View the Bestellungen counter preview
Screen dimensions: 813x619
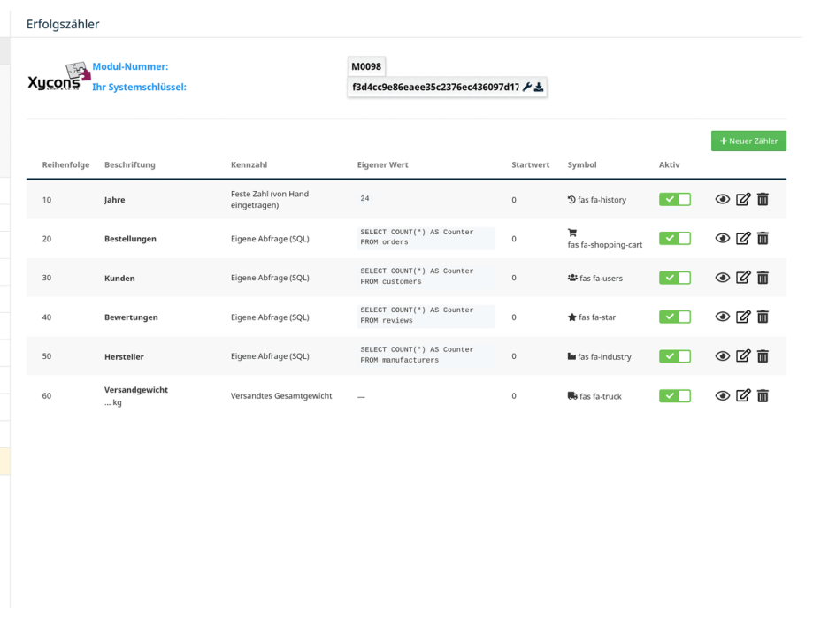(x=722, y=239)
